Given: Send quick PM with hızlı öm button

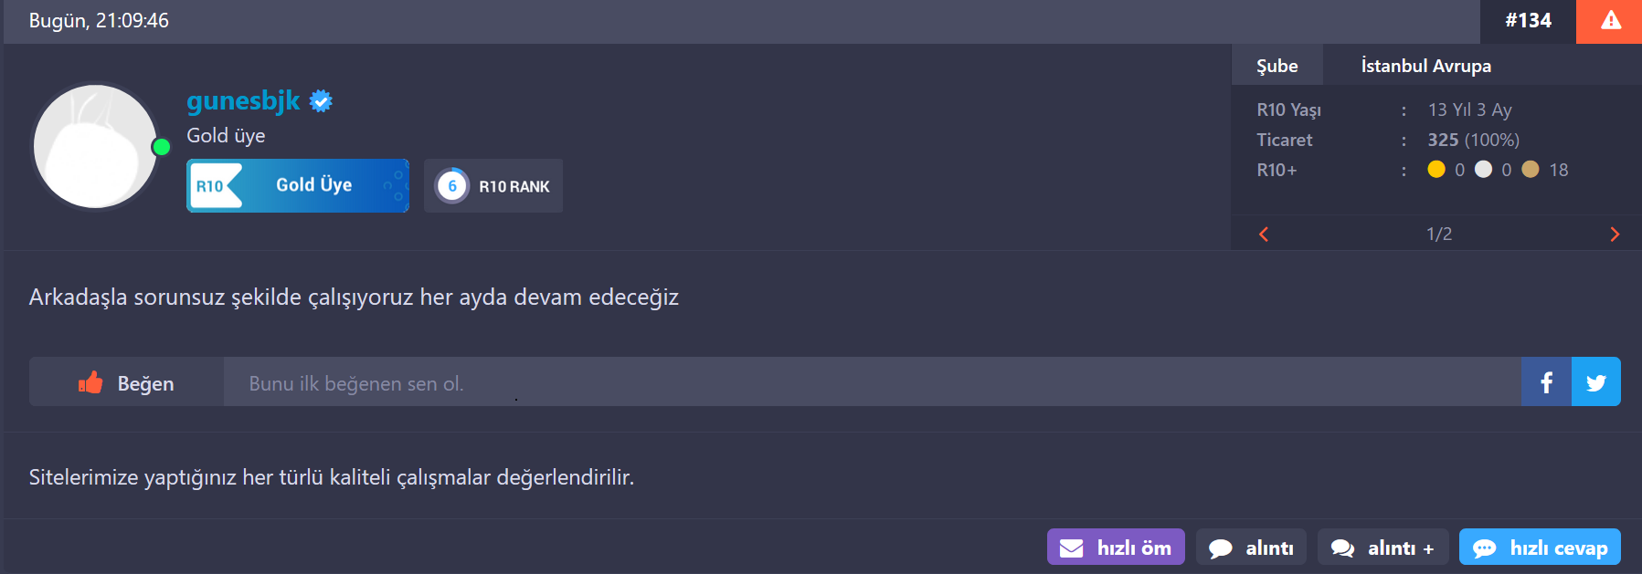Looking at the screenshot, I should point(1116,548).
